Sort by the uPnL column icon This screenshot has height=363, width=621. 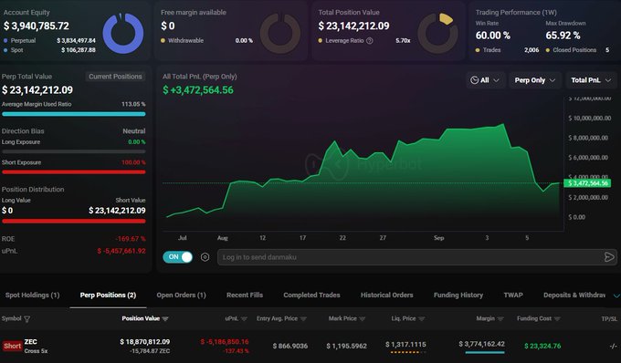pyautogui.click(x=244, y=318)
